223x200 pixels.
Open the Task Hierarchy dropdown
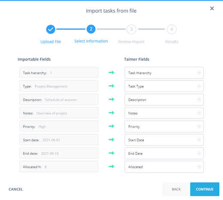tap(164, 73)
